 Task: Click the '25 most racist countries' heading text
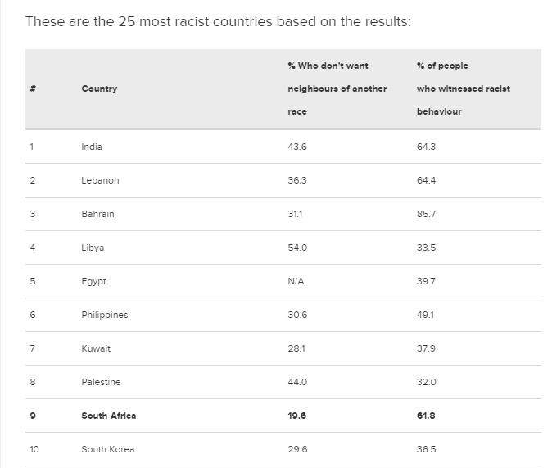[x=218, y=21]
